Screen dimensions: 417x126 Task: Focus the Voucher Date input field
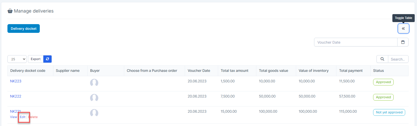[355, 42]
